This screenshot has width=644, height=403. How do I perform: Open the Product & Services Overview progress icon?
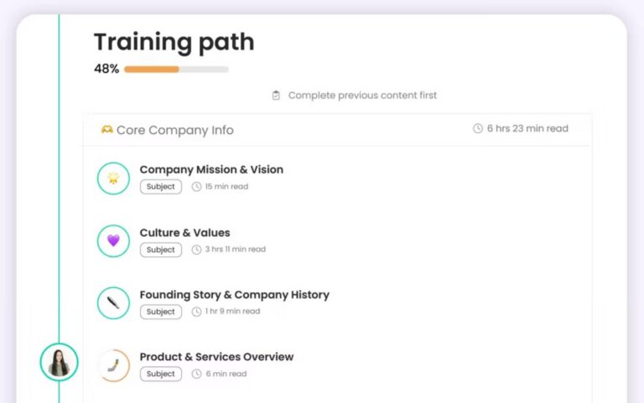tap(113, 365)
